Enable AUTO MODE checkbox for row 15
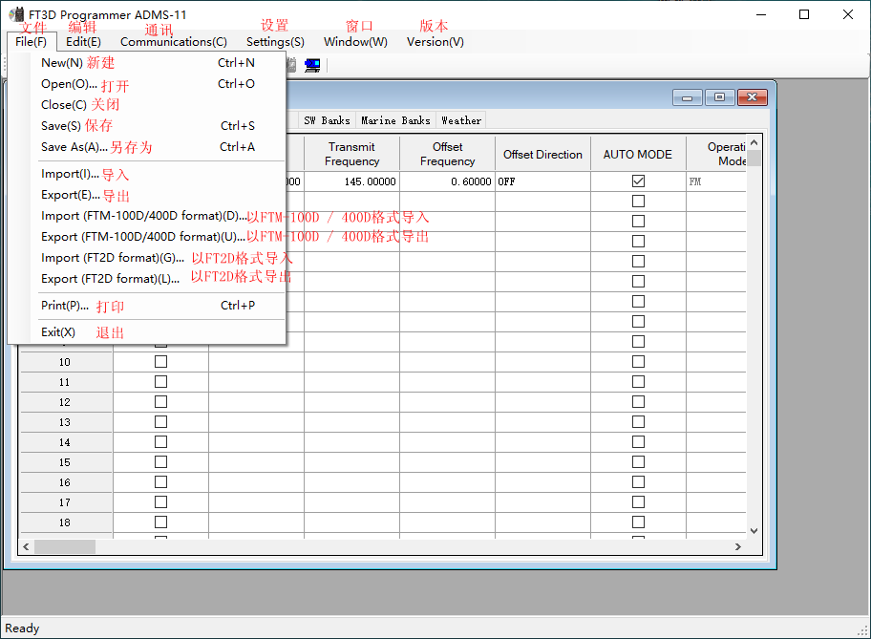The width and height of the screenshot is (871, 639). (x=638, y=462)
